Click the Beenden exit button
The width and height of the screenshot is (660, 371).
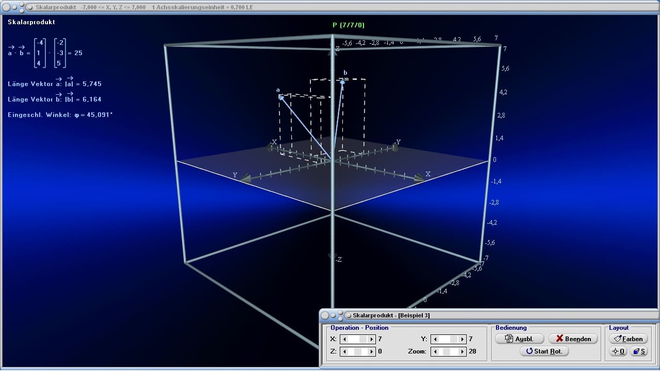point(573,339)
